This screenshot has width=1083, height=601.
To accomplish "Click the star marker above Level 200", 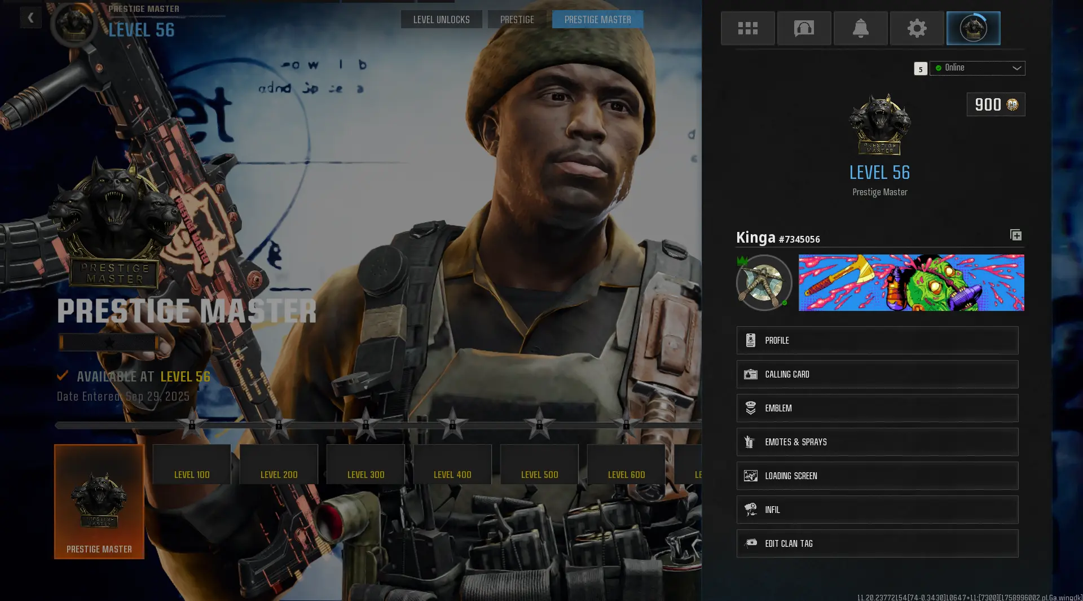I will tap(279, 424).
